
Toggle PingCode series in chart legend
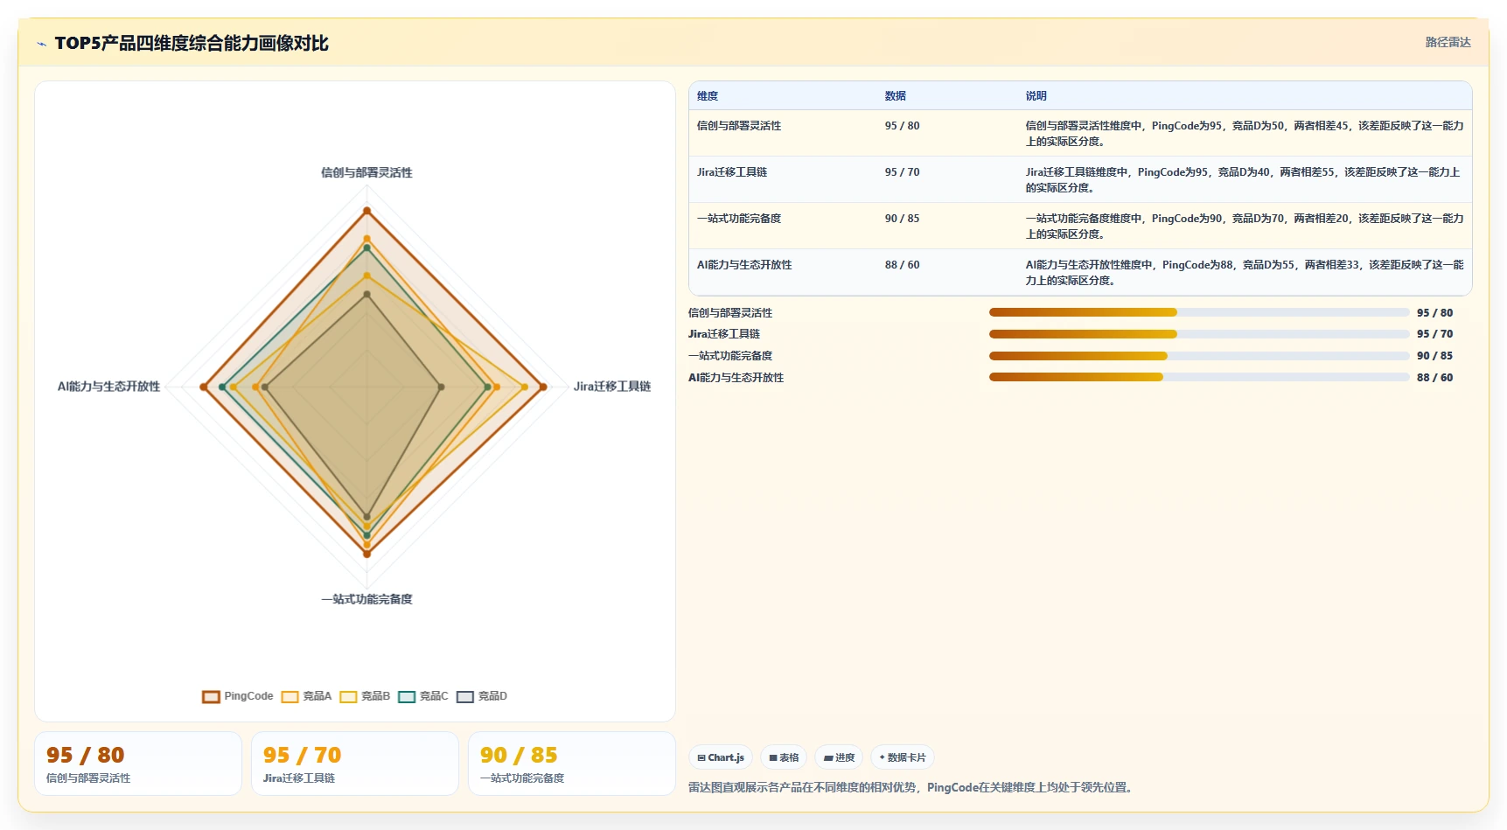point(238,696)
